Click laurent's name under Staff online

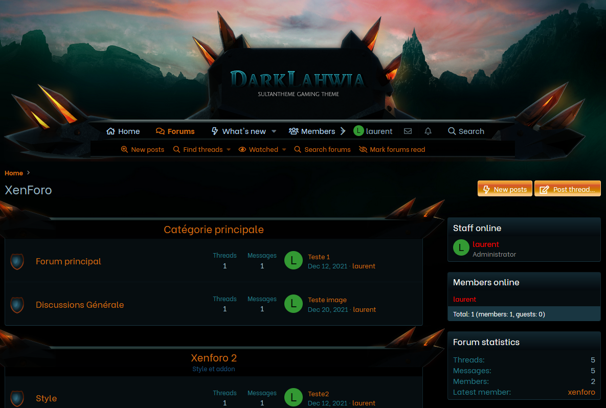486,244
